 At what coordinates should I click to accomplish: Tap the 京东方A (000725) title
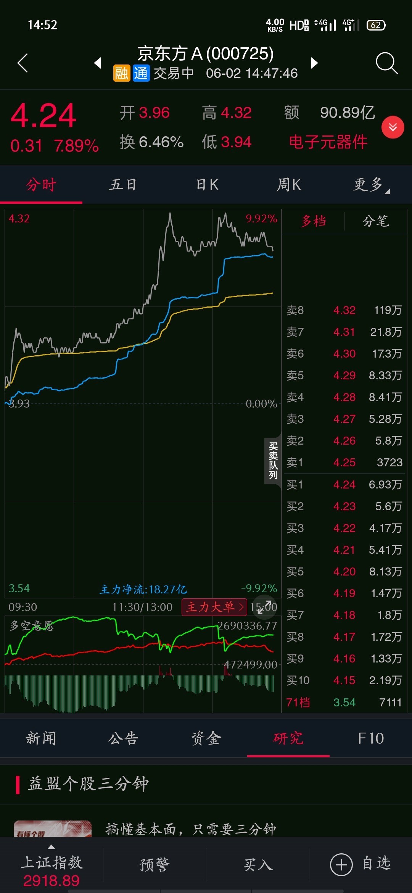(x=206, y=53)
